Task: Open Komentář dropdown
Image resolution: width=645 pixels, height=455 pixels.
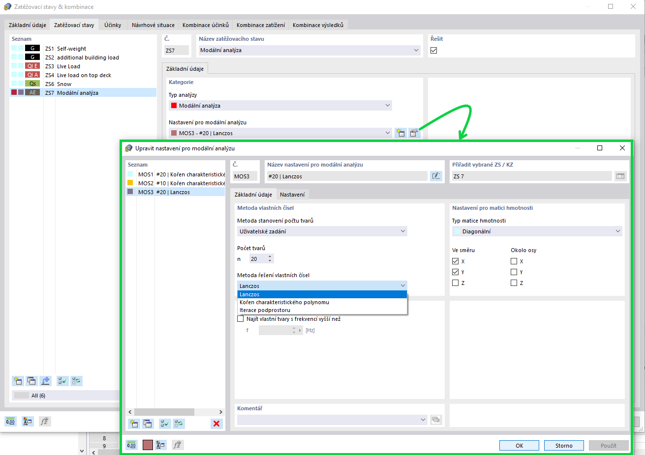Action: 332,420
